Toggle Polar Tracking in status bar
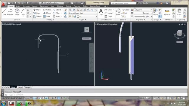 point(38,98)
